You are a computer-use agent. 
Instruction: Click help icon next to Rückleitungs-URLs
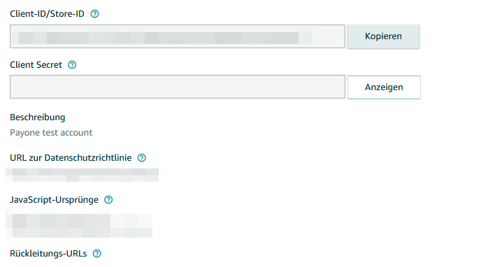97,254
